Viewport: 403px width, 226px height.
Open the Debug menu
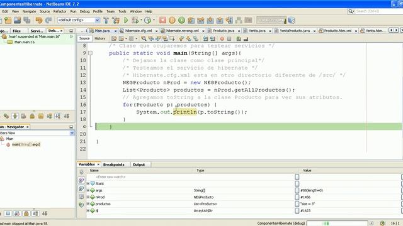[84, 11]
